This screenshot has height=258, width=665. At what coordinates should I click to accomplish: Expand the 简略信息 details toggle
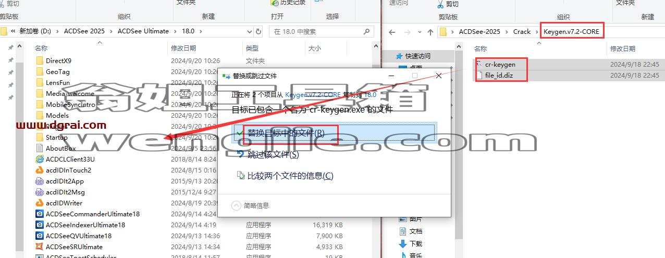251,205
